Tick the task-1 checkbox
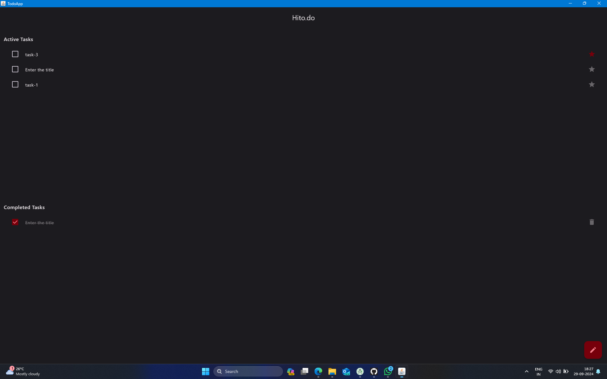 (15, 85)
